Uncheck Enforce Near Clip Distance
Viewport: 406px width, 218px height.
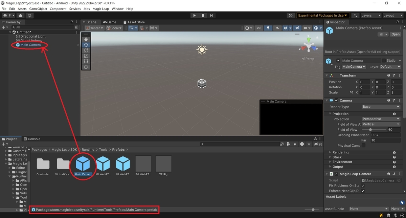point(363,191)
